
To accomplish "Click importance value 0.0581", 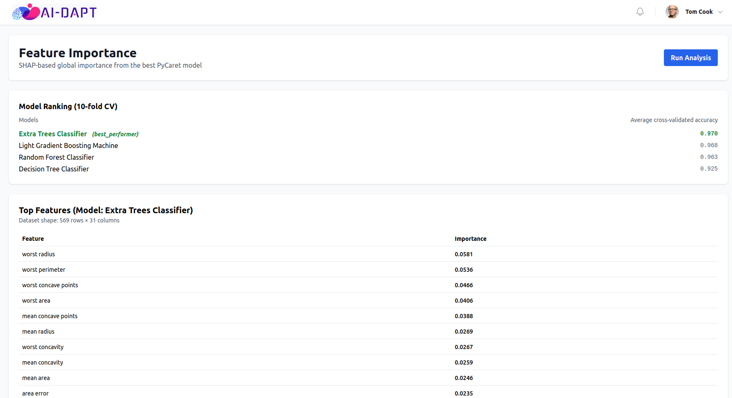I will [464, 254].
